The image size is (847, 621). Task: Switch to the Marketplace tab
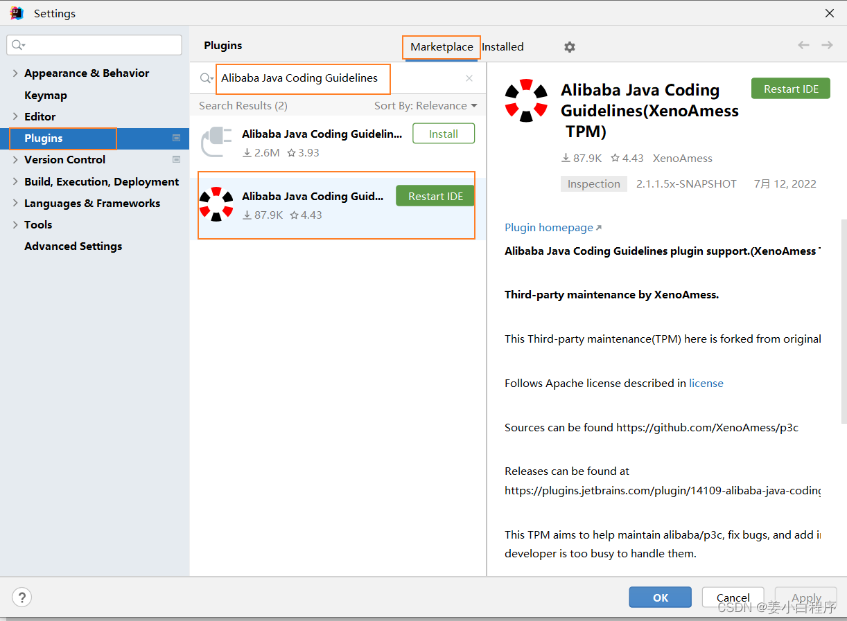pyautogui.click(x=442, y=47)
